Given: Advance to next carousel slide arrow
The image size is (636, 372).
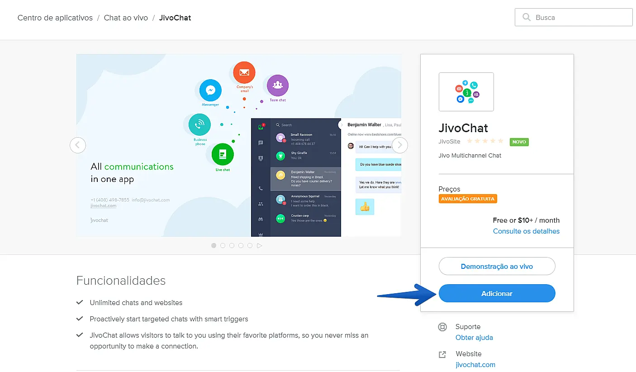Looking at the screenshot, I should click(400, 145).
